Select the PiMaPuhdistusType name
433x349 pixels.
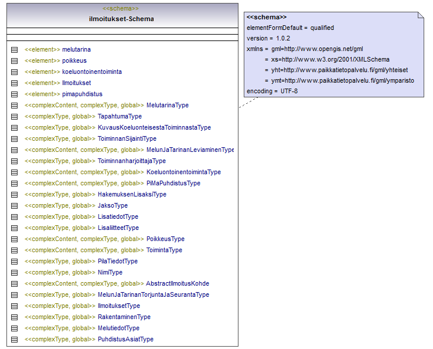pos(173,184)
